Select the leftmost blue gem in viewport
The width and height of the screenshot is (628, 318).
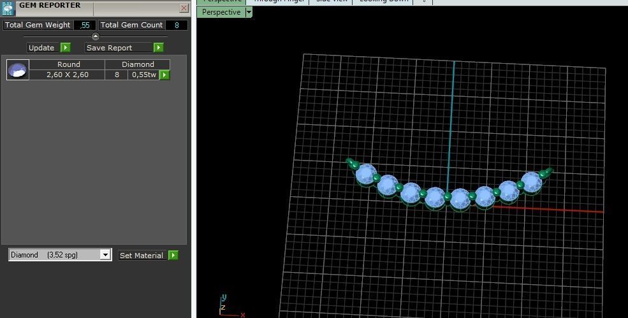pyautogui.click(x=366, y=174)
